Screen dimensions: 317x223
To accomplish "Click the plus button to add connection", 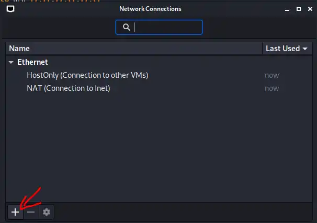I will point(15,212).
